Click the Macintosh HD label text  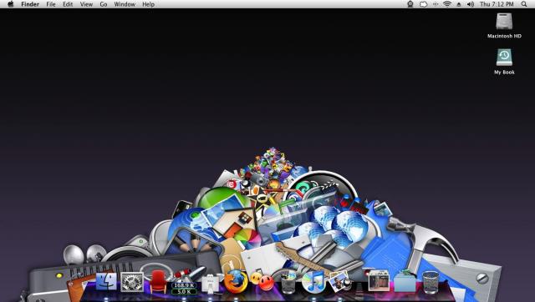coord(504,36)
